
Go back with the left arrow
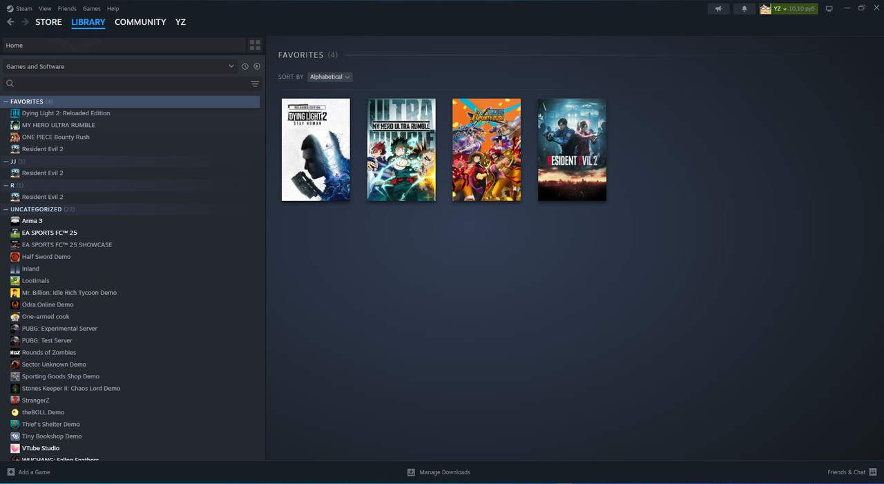pos(10,22)
